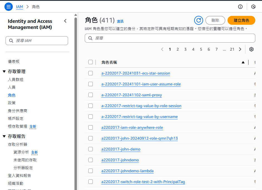
Task: Click the info circle icon in header
Action: point(240,7)
